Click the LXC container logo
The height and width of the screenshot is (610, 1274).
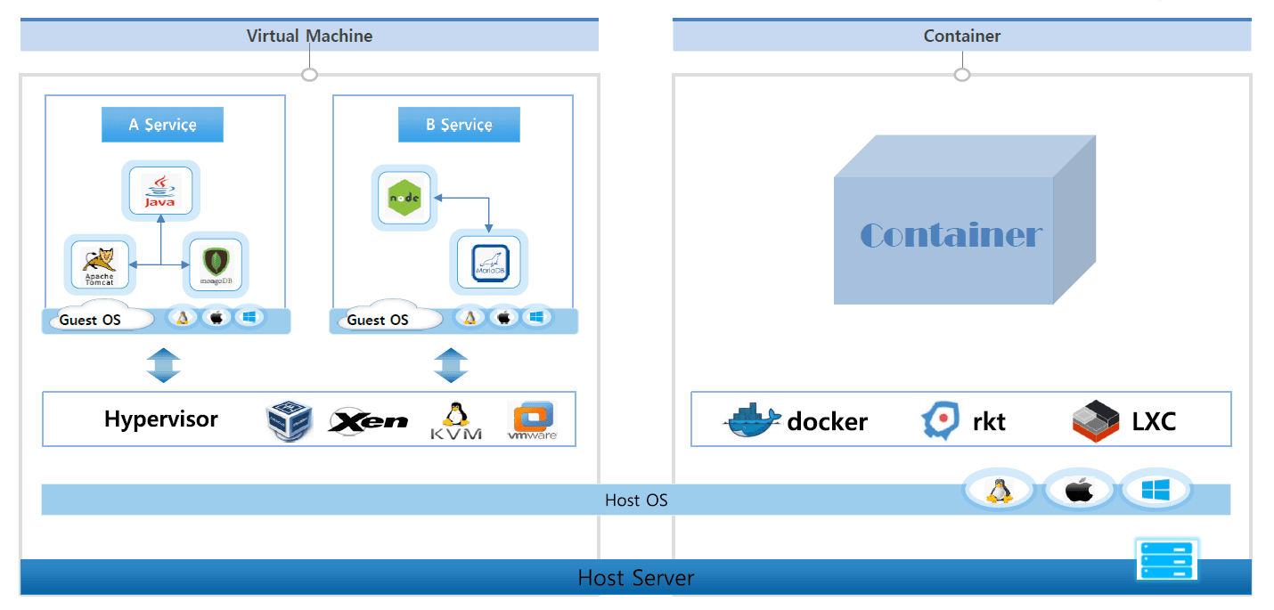pos(1095,420)
